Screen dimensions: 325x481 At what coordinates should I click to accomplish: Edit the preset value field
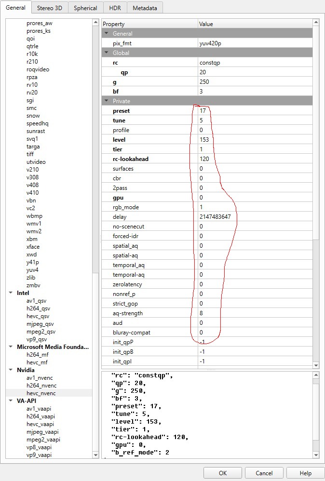coord(255,111)
